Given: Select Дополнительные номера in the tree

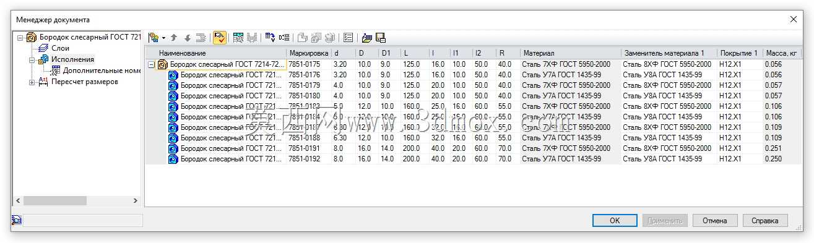Looking at the screenshot, I should point(102,70).
